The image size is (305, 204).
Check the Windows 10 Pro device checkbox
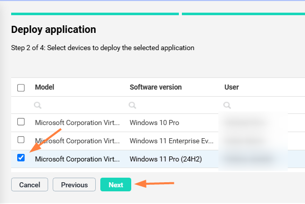pos(21,122)
